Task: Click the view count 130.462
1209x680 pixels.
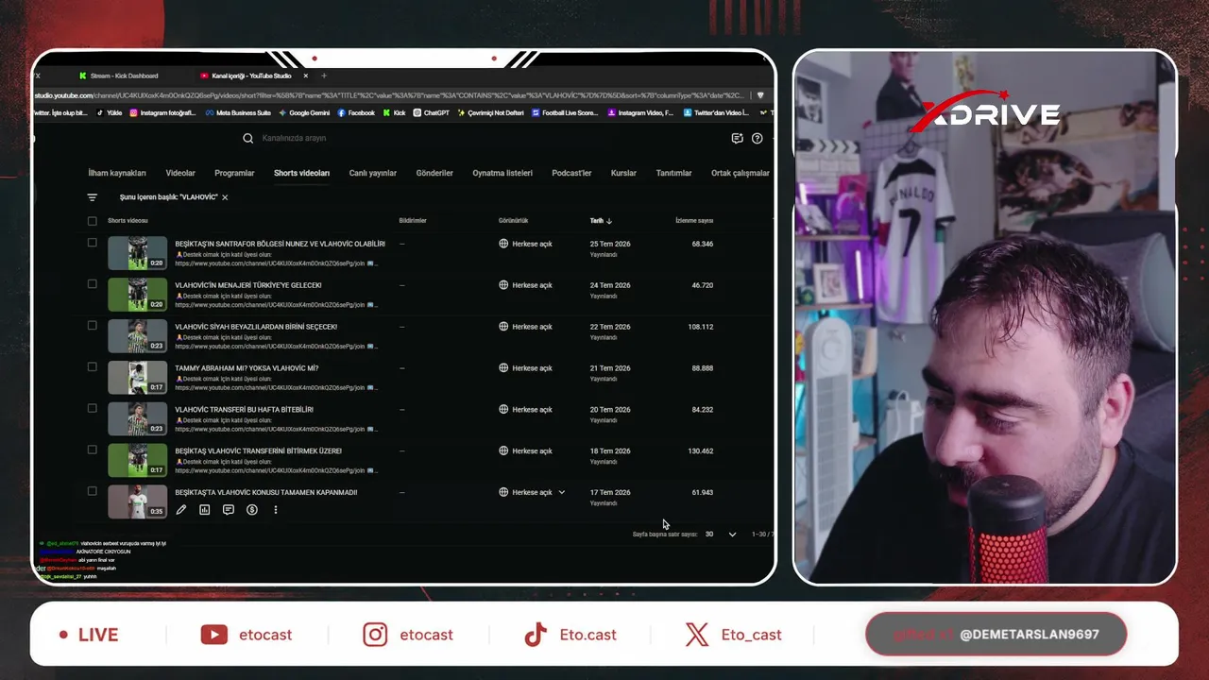Action: [x=701, y=451]
